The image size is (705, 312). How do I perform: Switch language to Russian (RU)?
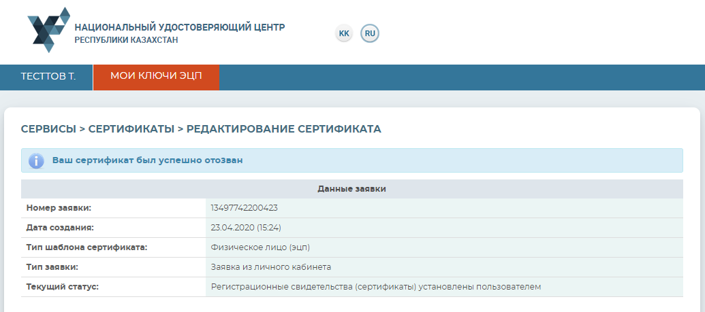370,33
